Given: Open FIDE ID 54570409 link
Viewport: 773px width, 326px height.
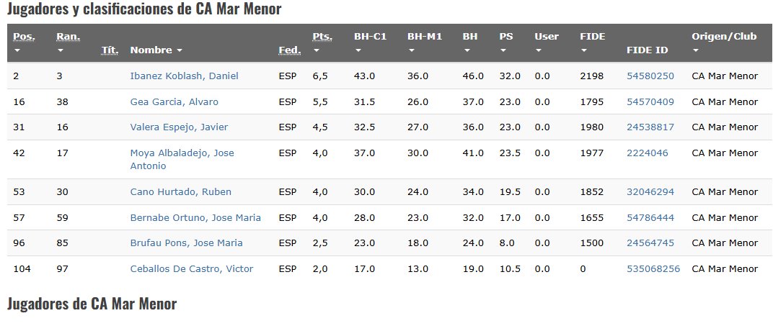Looking at the screenshot, I should [x=650, y=102].
